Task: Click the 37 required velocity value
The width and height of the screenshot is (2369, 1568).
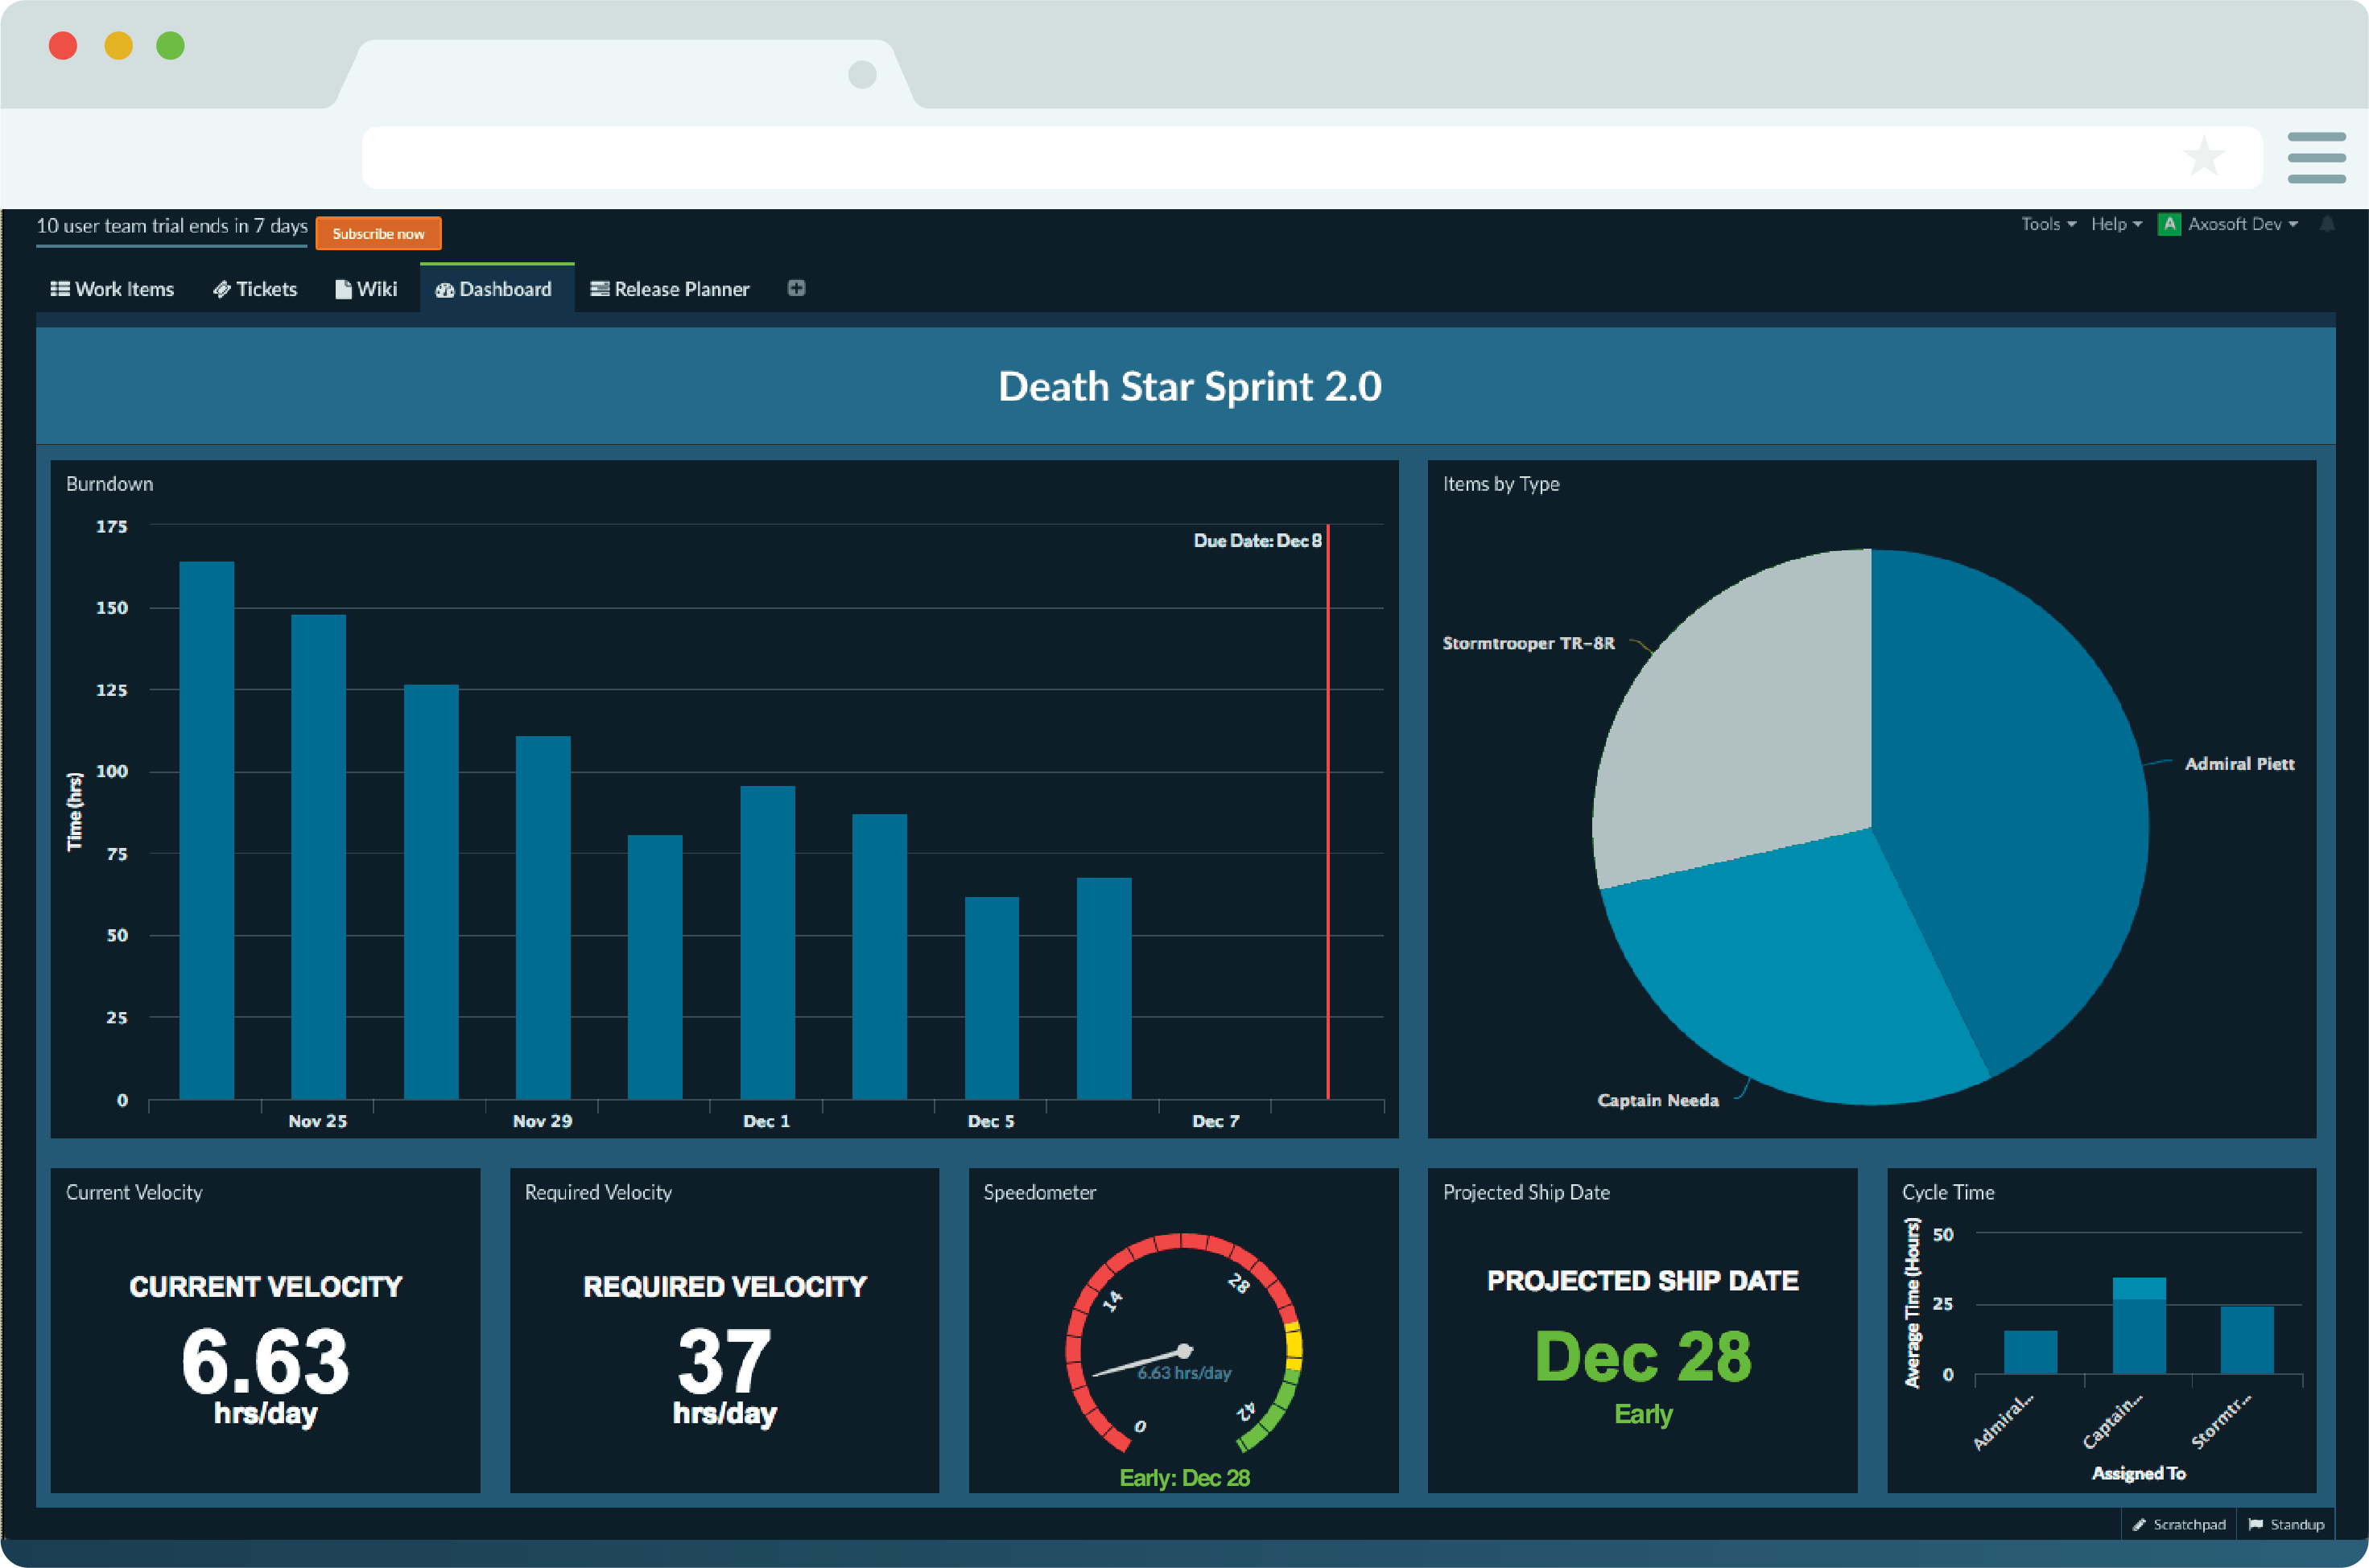Action: (724, 1360)
